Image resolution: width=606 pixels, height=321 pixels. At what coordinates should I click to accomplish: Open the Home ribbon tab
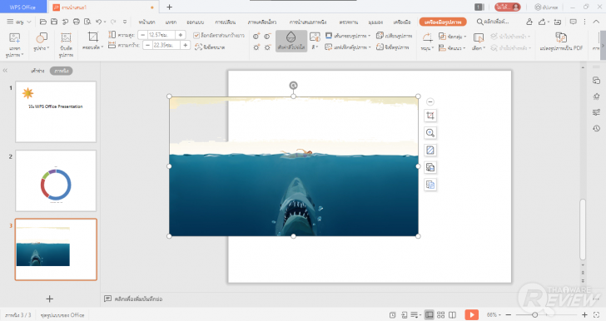(147, 22)
